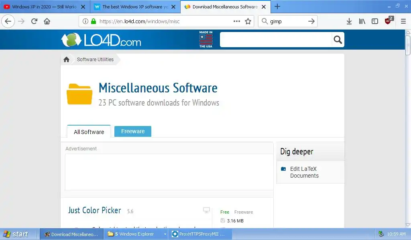411x240 pixels.
Task: Click the 5.6 version number
Action: [130, 211]
